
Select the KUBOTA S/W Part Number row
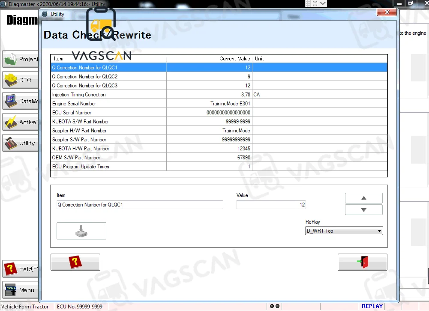tap(219, 122)
